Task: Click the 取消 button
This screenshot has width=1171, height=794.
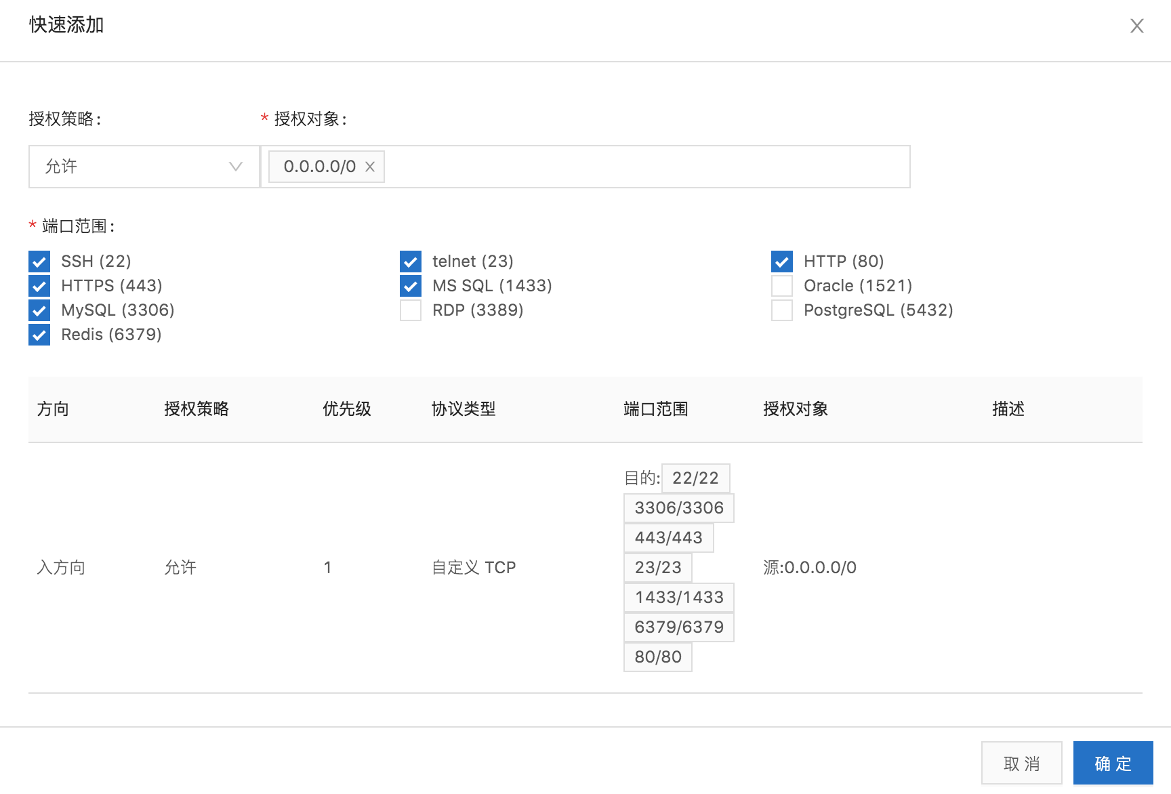Action: point(1021,764)
